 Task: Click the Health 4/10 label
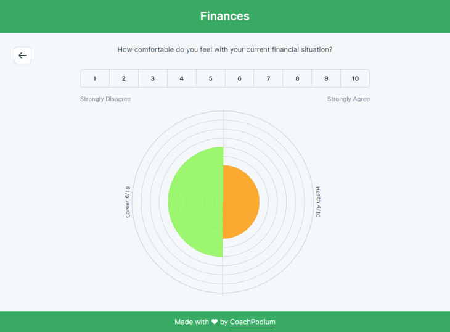[317, 202]
